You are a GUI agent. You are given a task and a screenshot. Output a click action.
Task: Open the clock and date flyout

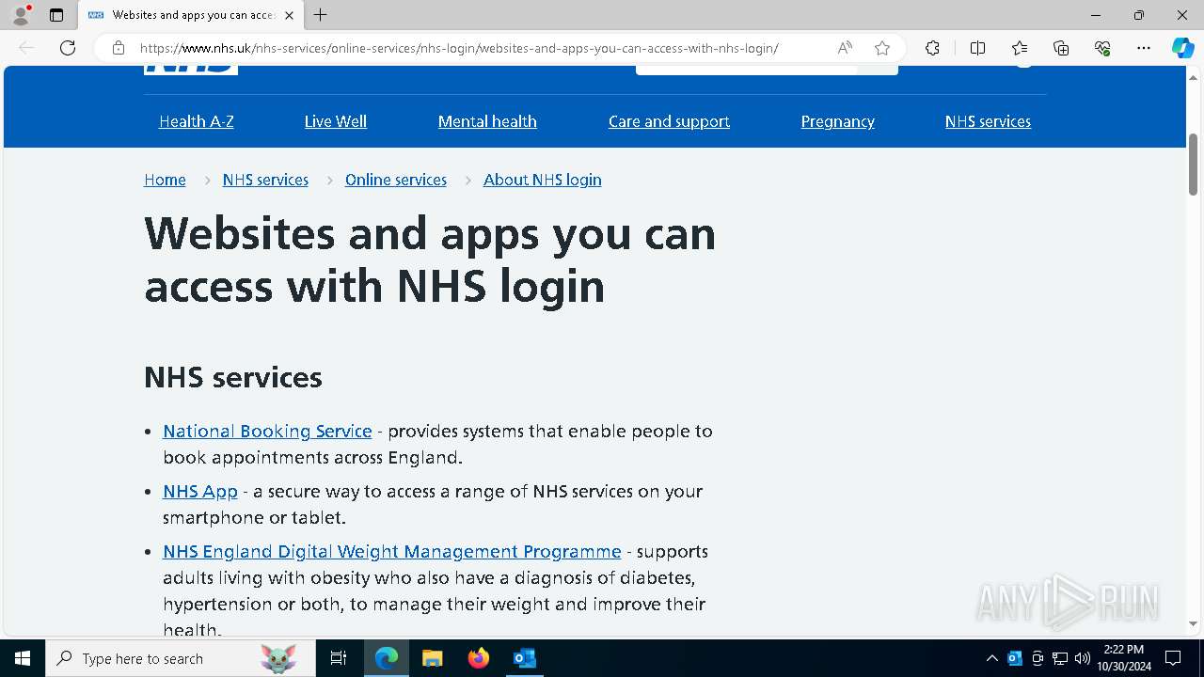[x=1123, y=658]
